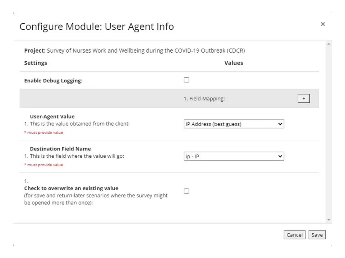The image size is (345, 258).
Task: Click the must provide value warning text
Action: [x=43, y=132]
